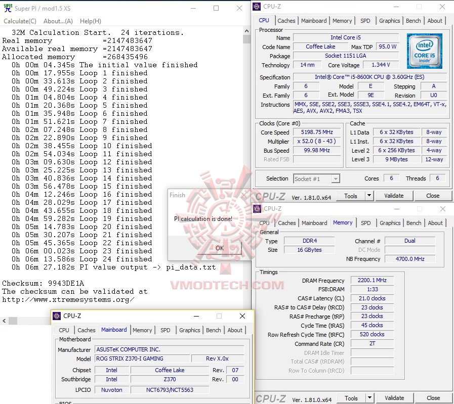The image size is (454, 404).
Task: Open About tab in the Memory CPU-Z window
Action: click(x=435, y=223)
